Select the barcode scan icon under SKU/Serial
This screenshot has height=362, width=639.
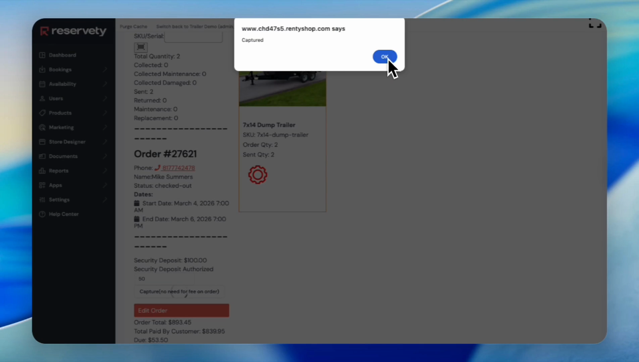pos(141,47)
